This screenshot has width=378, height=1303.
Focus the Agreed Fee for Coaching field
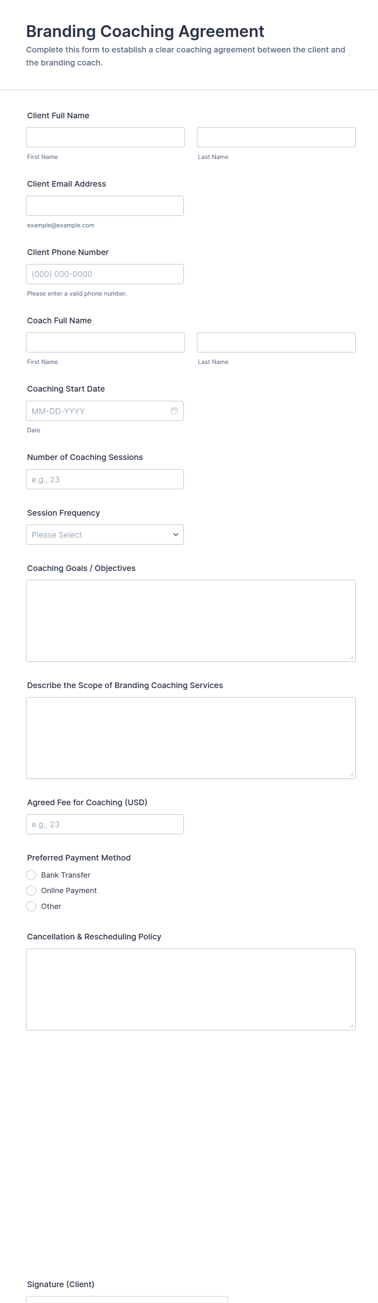pos(104,824)
